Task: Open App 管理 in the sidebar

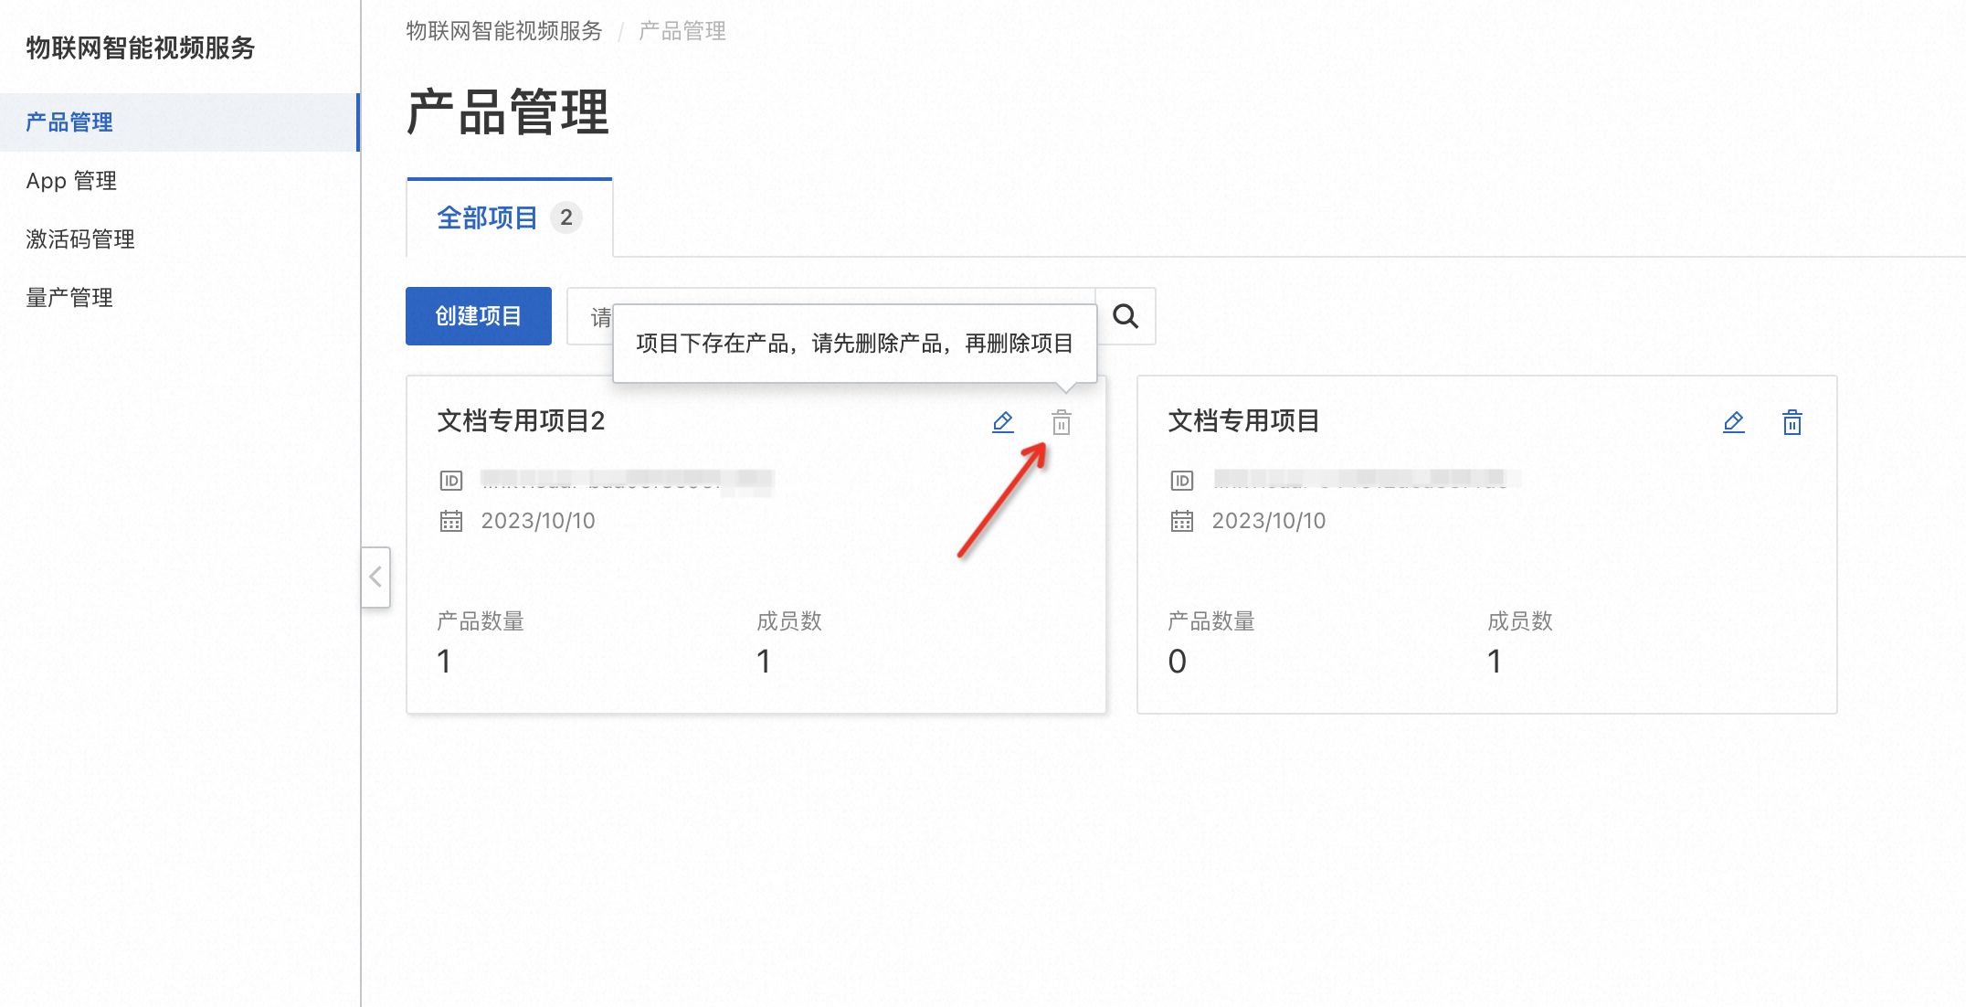Action: 71,181
